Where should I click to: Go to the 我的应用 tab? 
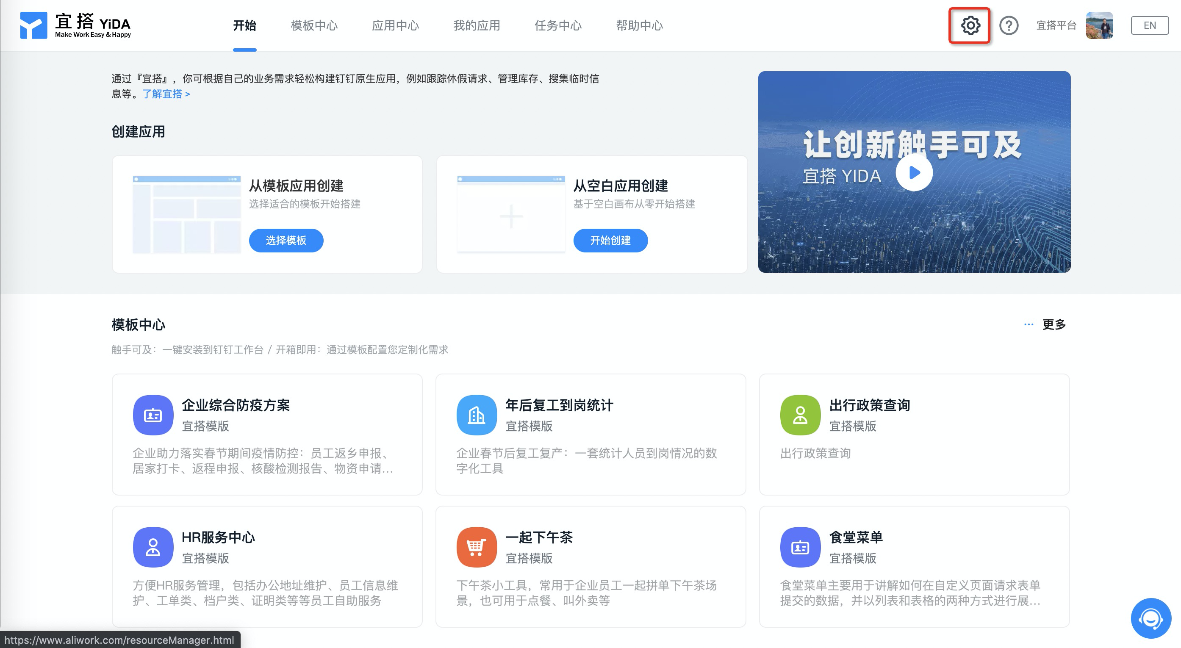[477, 26]
